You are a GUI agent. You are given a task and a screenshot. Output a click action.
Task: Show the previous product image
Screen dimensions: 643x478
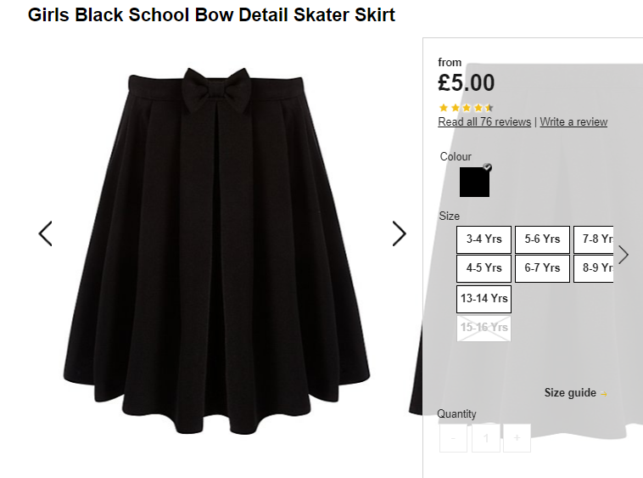click(x=45, y=233)
